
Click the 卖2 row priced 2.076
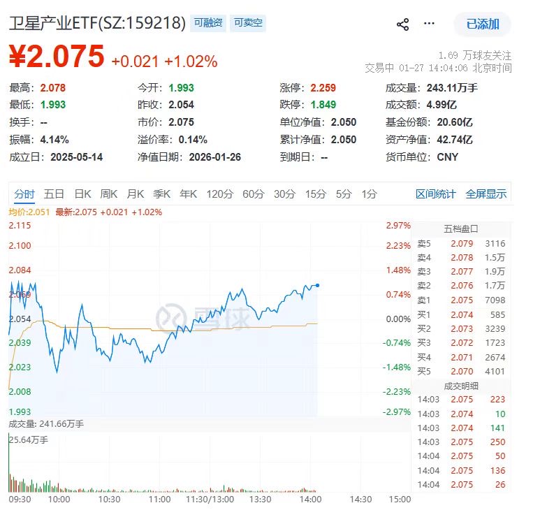coord(461,286)
